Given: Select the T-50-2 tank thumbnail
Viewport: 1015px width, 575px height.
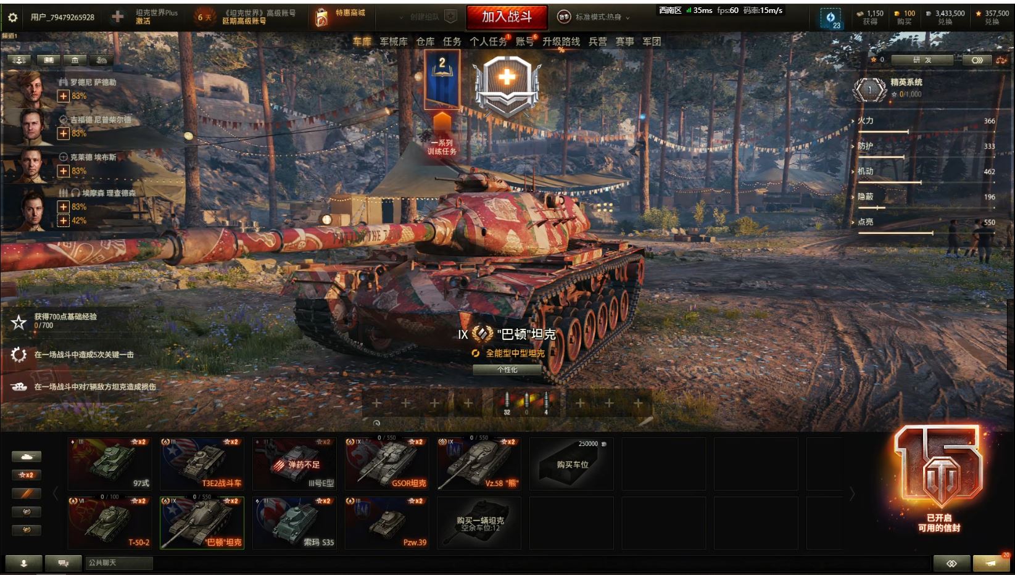Looking at the screenshot, I should pyautogui.click(x=110, y=523).
